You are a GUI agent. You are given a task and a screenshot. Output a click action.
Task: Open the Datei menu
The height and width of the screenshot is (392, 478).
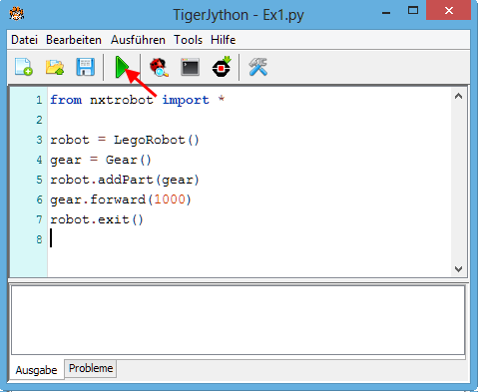click(x=24, y=40)
